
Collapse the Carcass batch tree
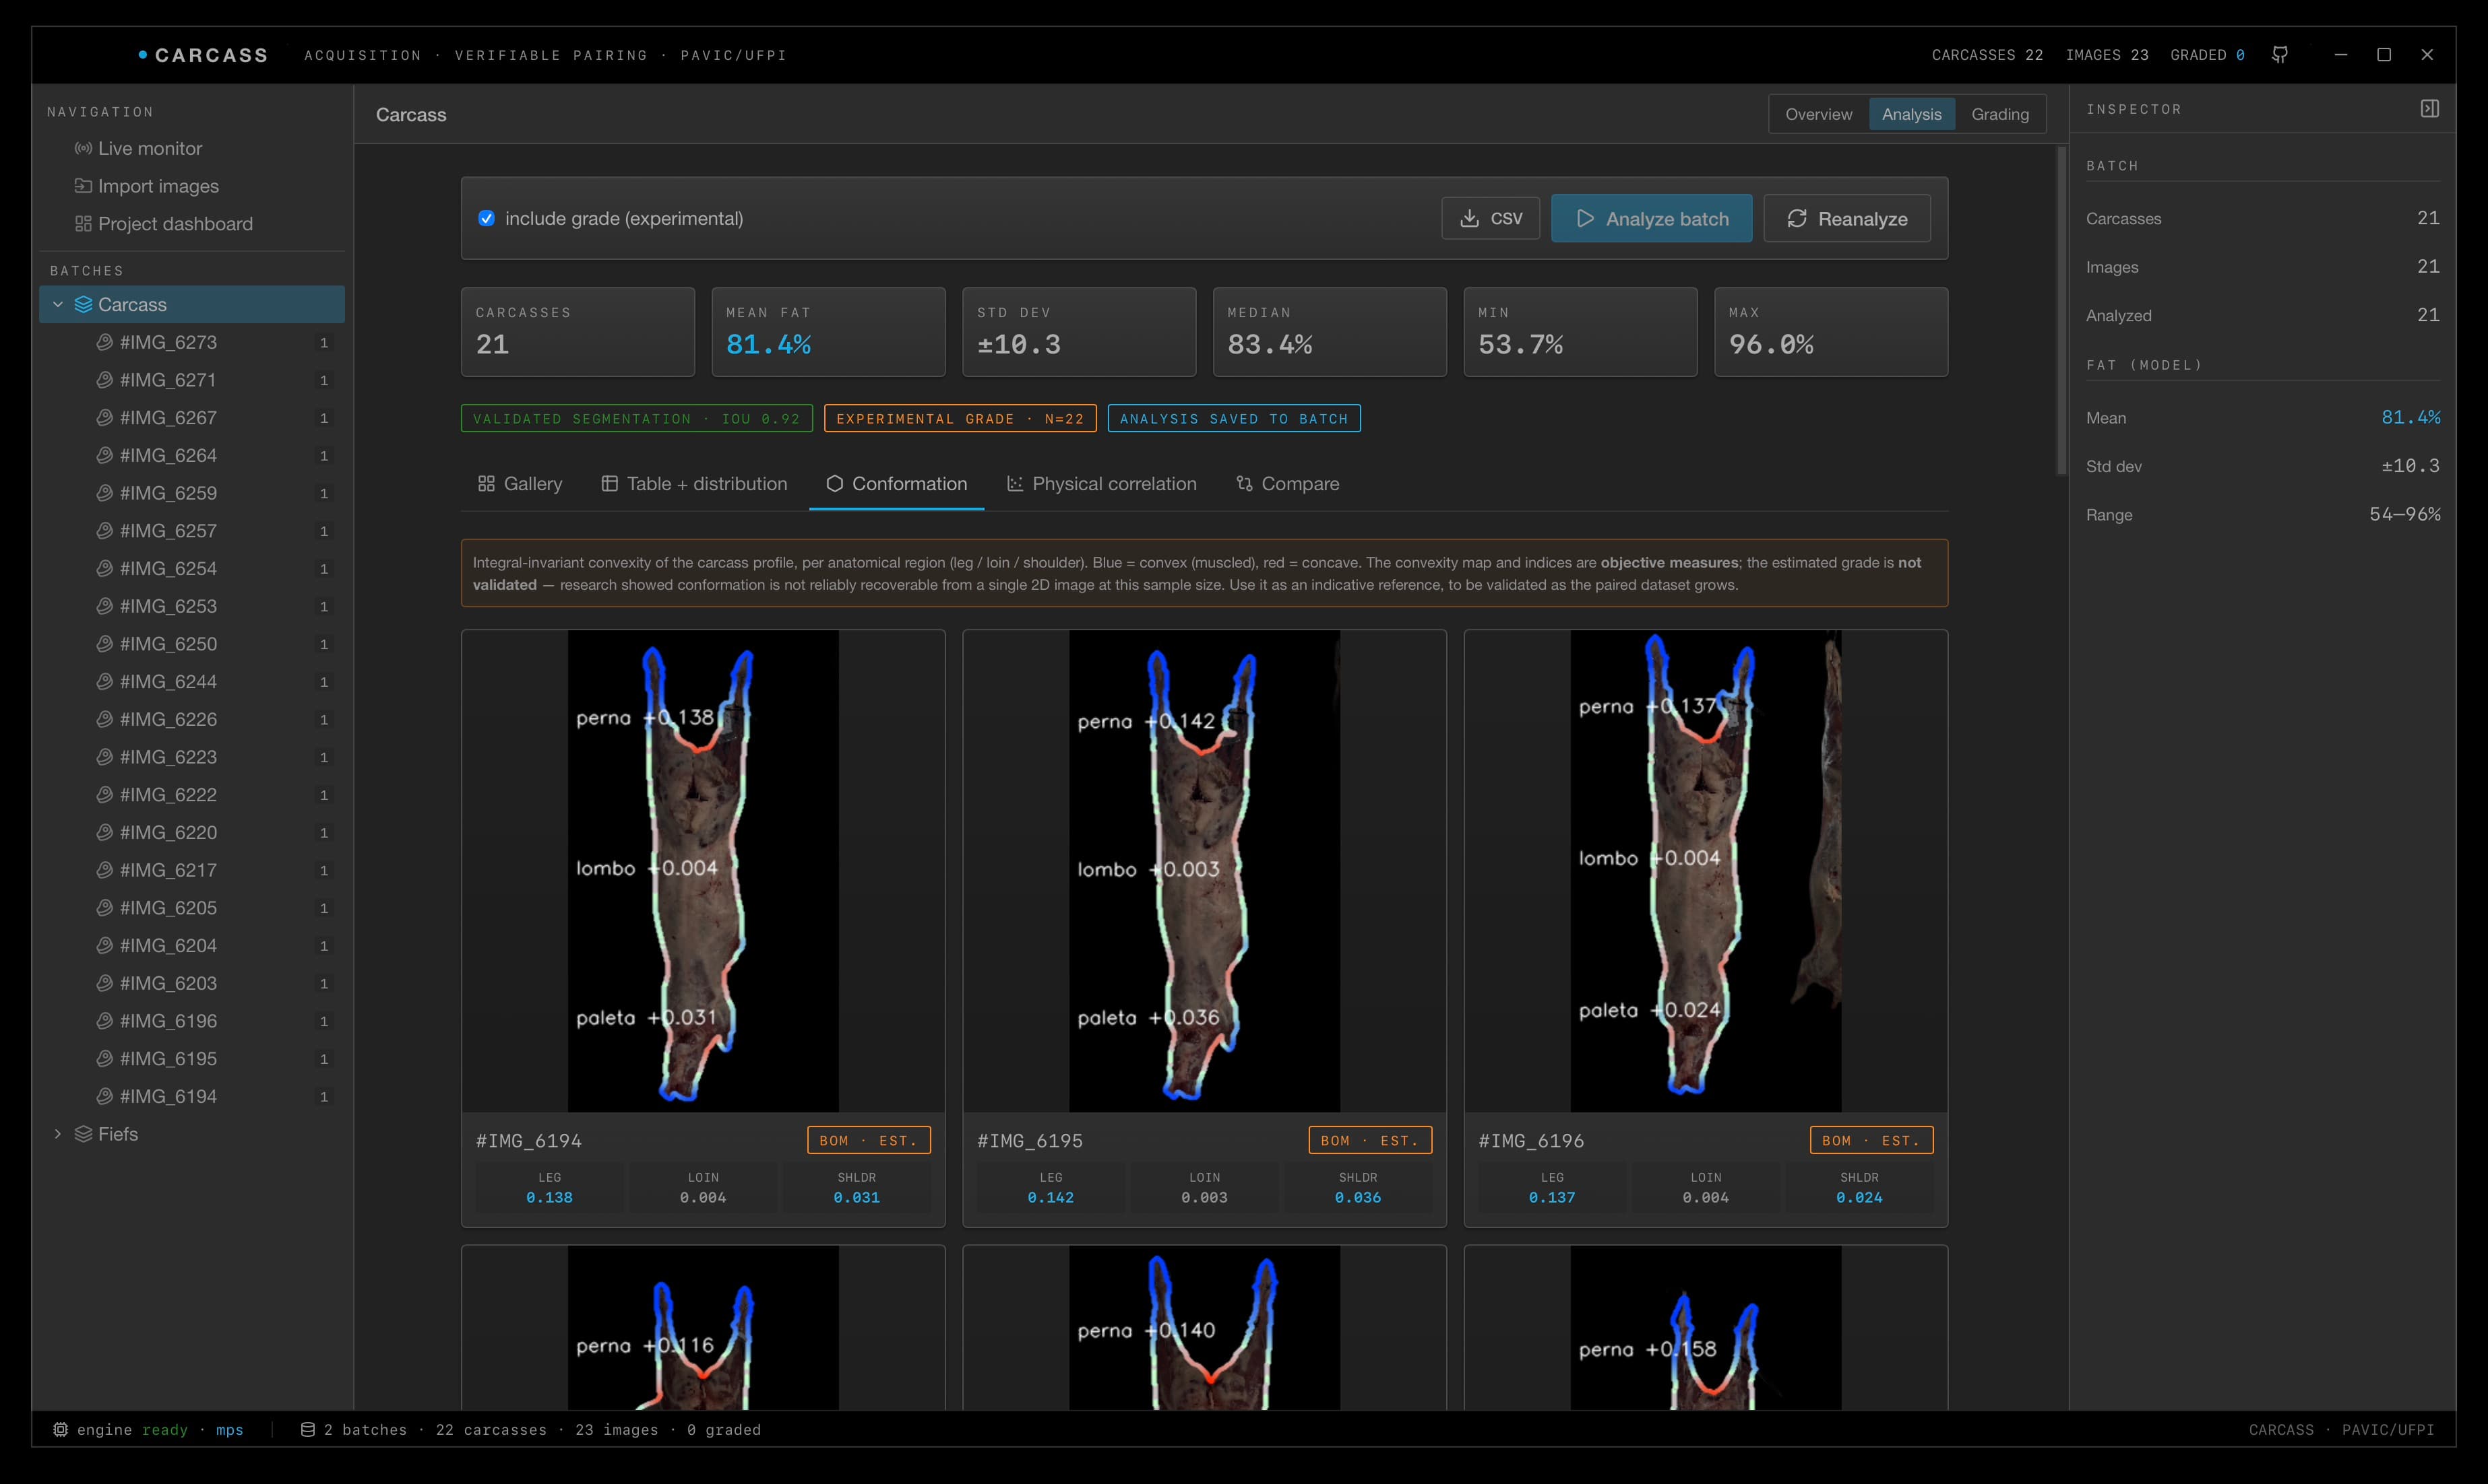point(58,305)
